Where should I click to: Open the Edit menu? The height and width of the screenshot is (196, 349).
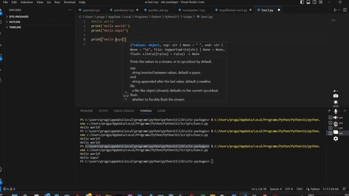(14, 2)
